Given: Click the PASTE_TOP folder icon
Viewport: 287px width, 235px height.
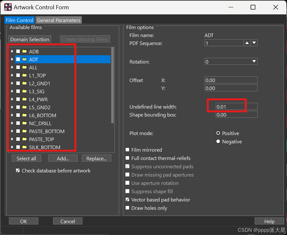Looking at the screenshot, I should click(24, 139).
